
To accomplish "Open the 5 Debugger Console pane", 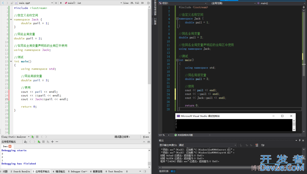I will click(x=78, y=172).
